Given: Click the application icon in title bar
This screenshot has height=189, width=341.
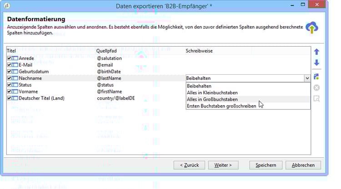Looking at the screenshot, I should click(7, 5).
